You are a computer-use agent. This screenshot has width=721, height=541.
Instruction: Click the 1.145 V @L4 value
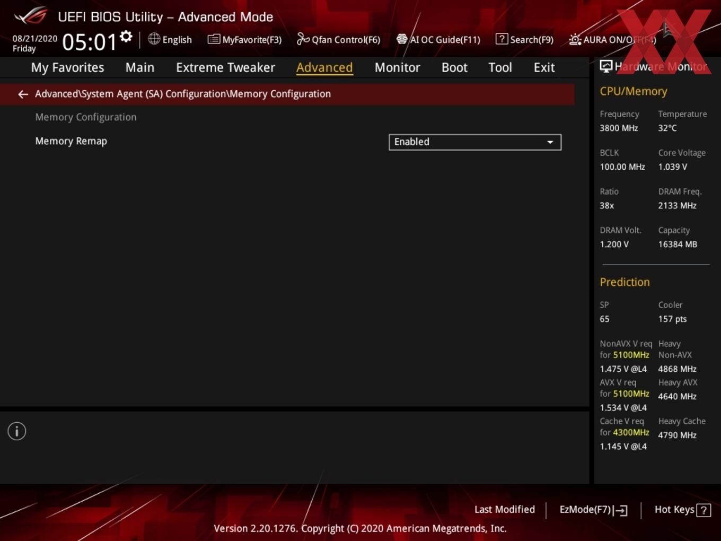[623, 446]
